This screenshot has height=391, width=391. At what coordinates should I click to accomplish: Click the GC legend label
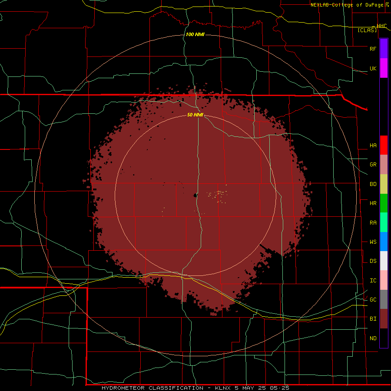(373, 300)
